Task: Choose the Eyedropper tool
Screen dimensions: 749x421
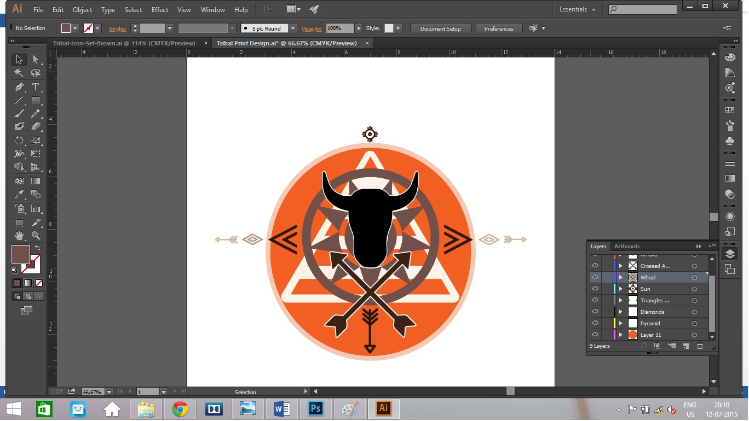Action: tap(19, 194)
